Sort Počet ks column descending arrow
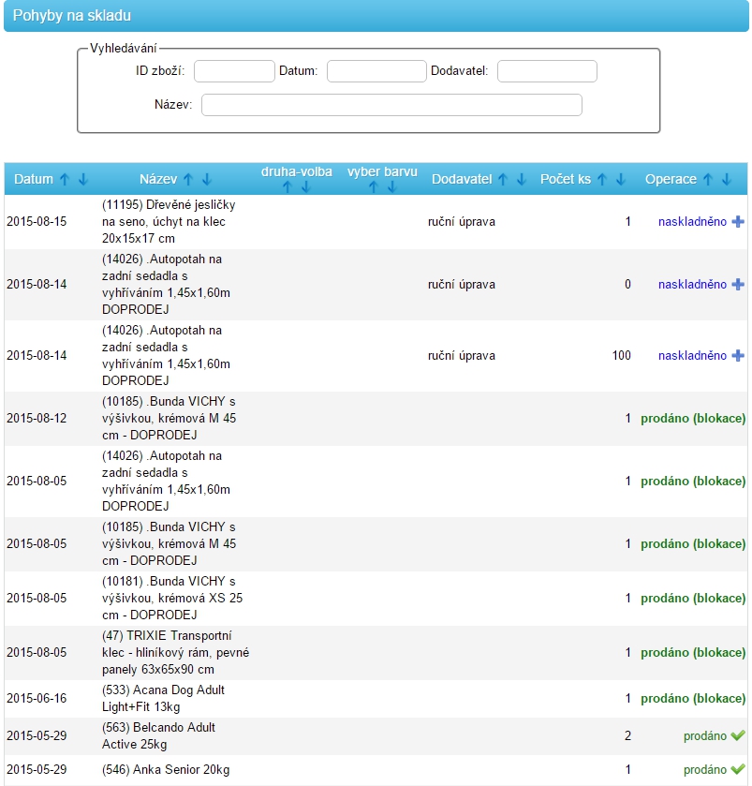752x786 pixels. coord(620,179)
